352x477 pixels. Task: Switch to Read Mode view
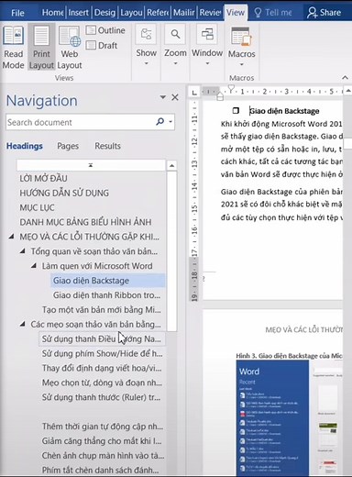[x=13, y=48]
